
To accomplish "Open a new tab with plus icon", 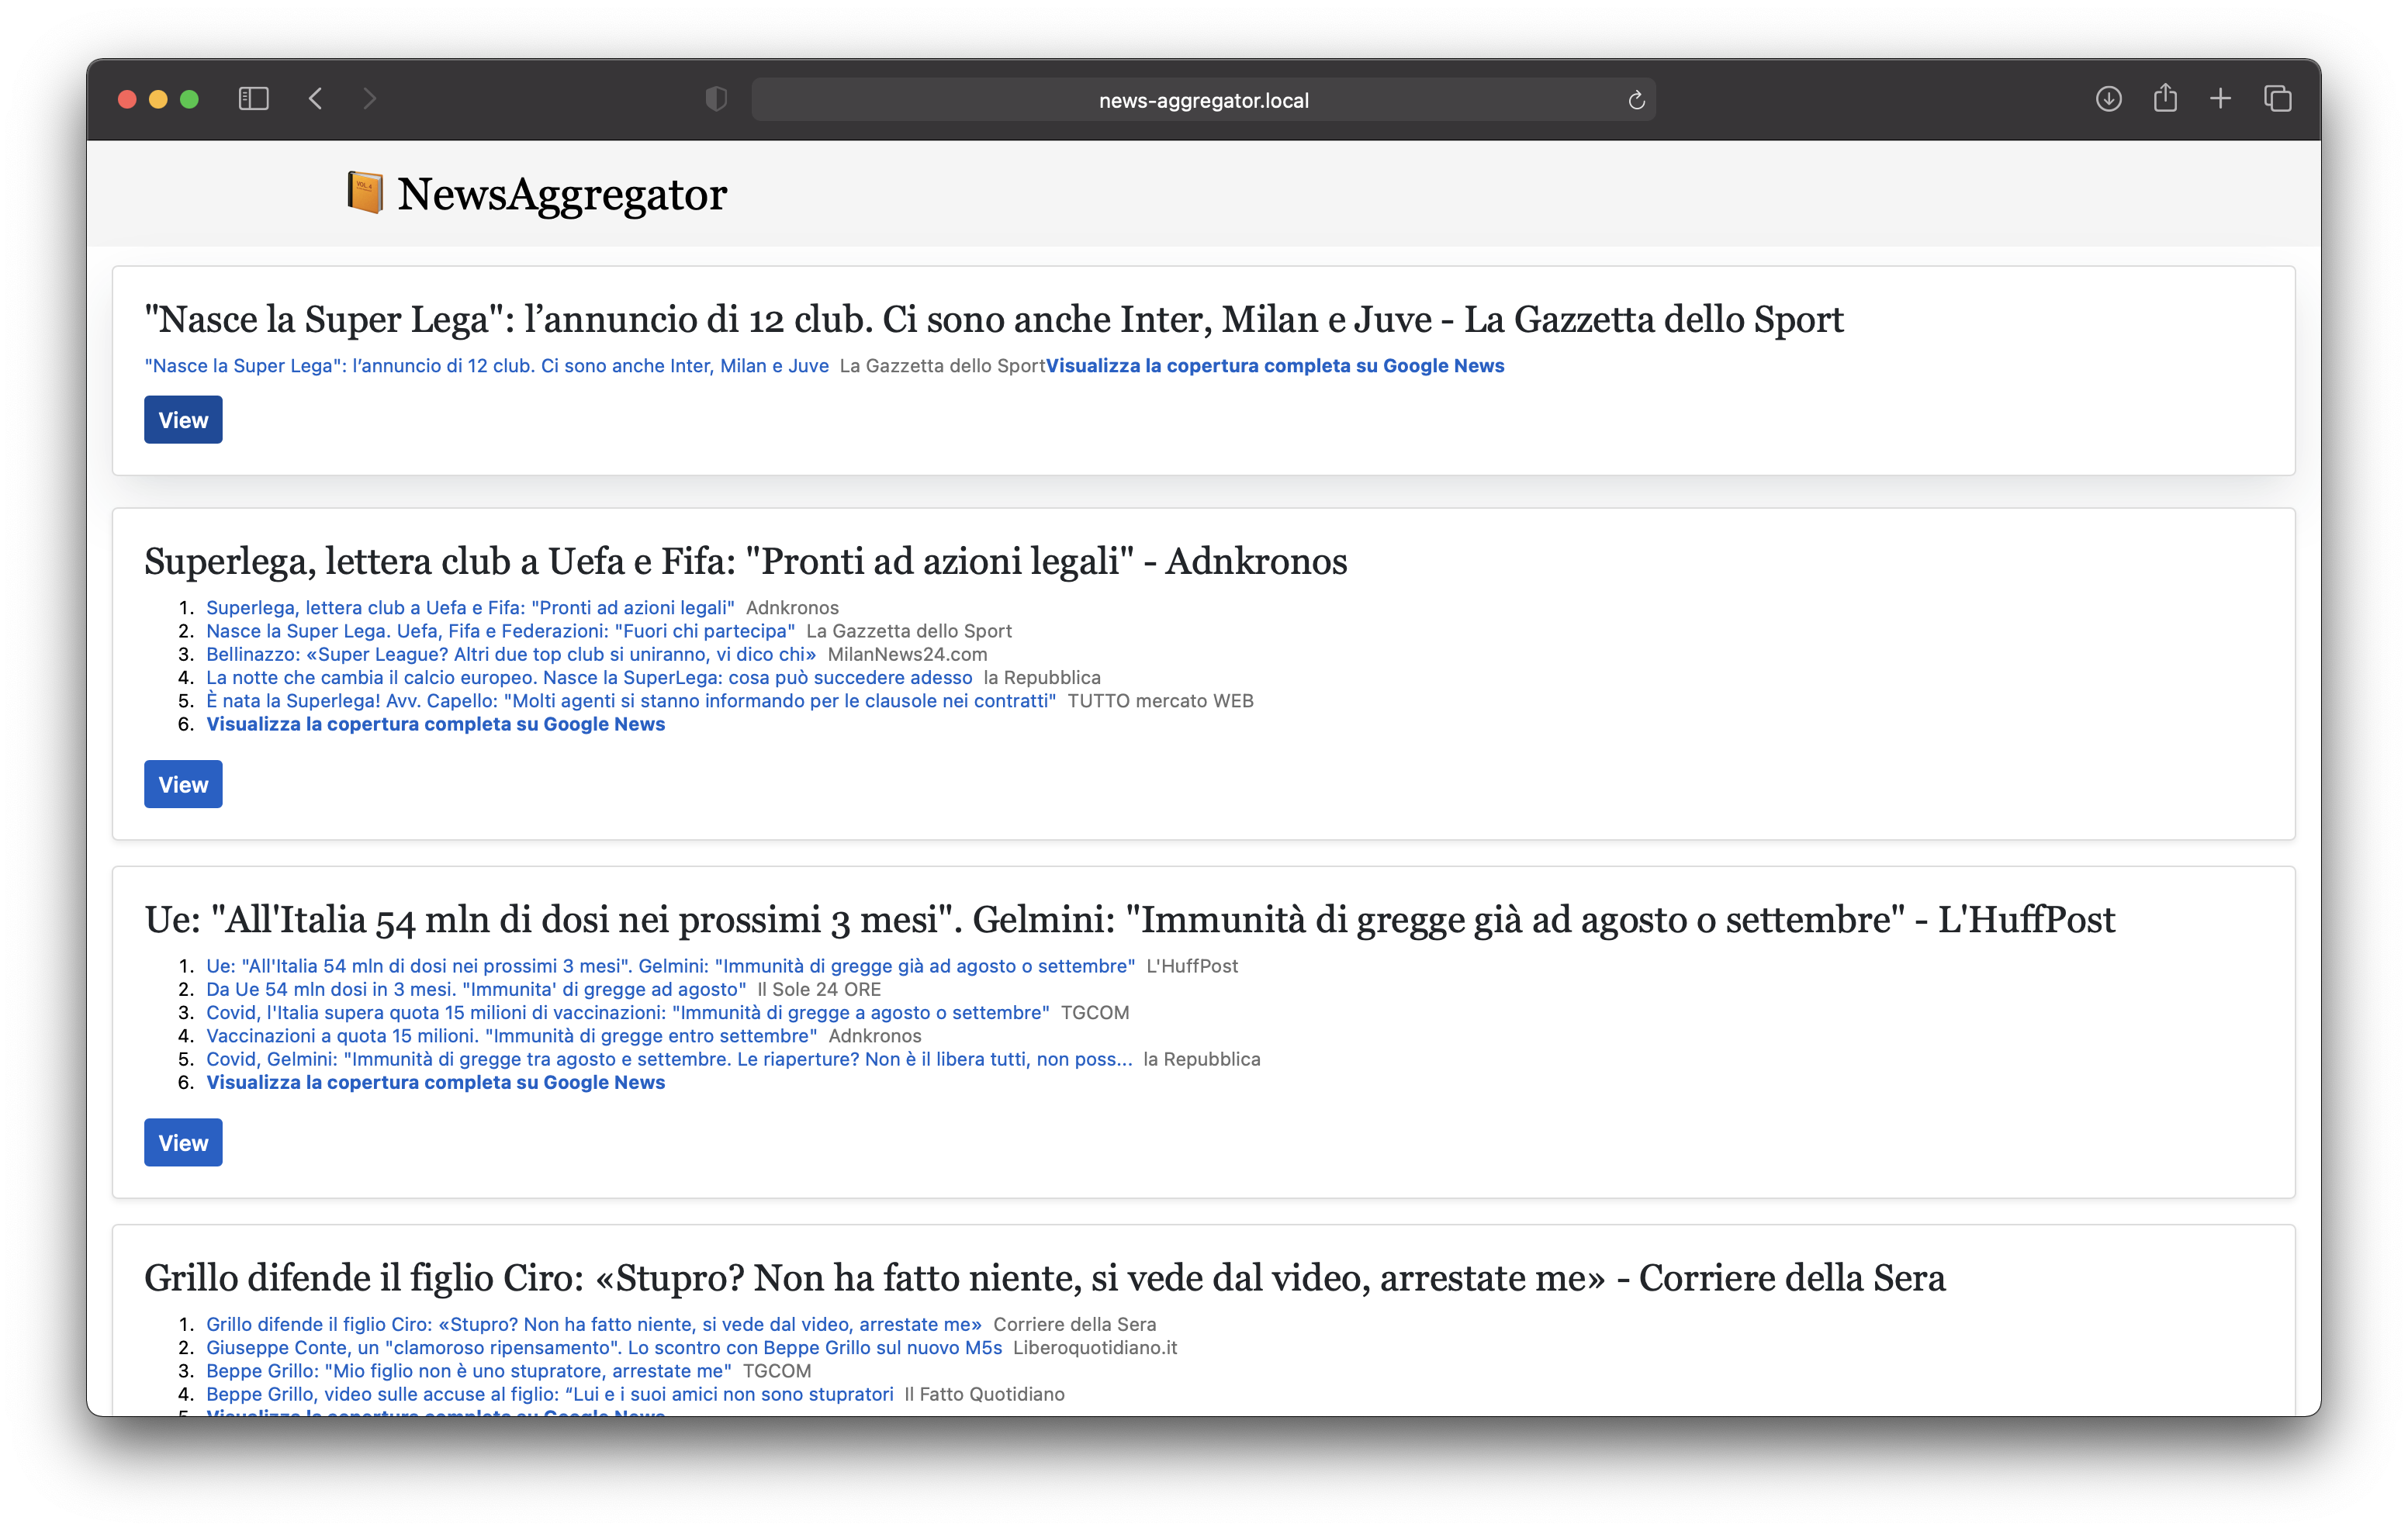I will (x=2220, y=99).
